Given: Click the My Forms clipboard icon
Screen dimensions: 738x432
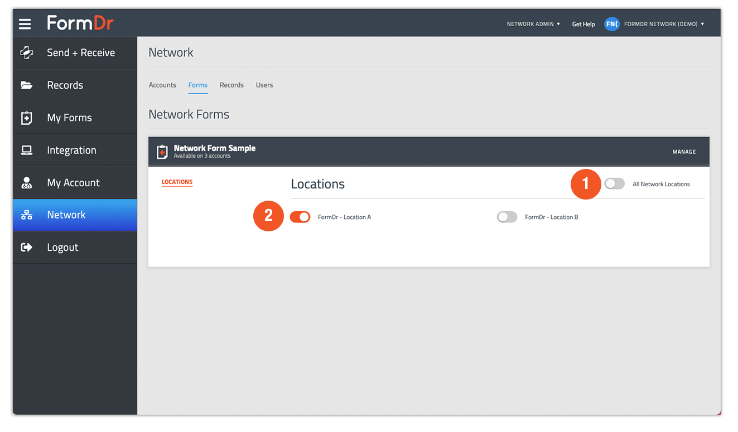Looking at the screenshot, I should 26,118.
